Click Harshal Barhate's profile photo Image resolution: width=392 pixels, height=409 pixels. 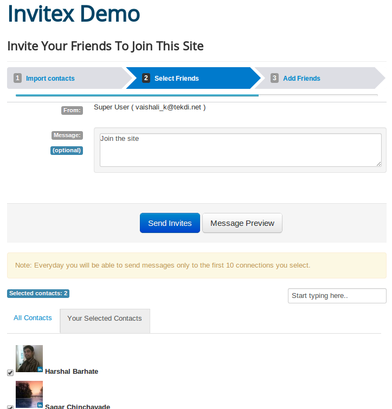[x=28, y=358]
